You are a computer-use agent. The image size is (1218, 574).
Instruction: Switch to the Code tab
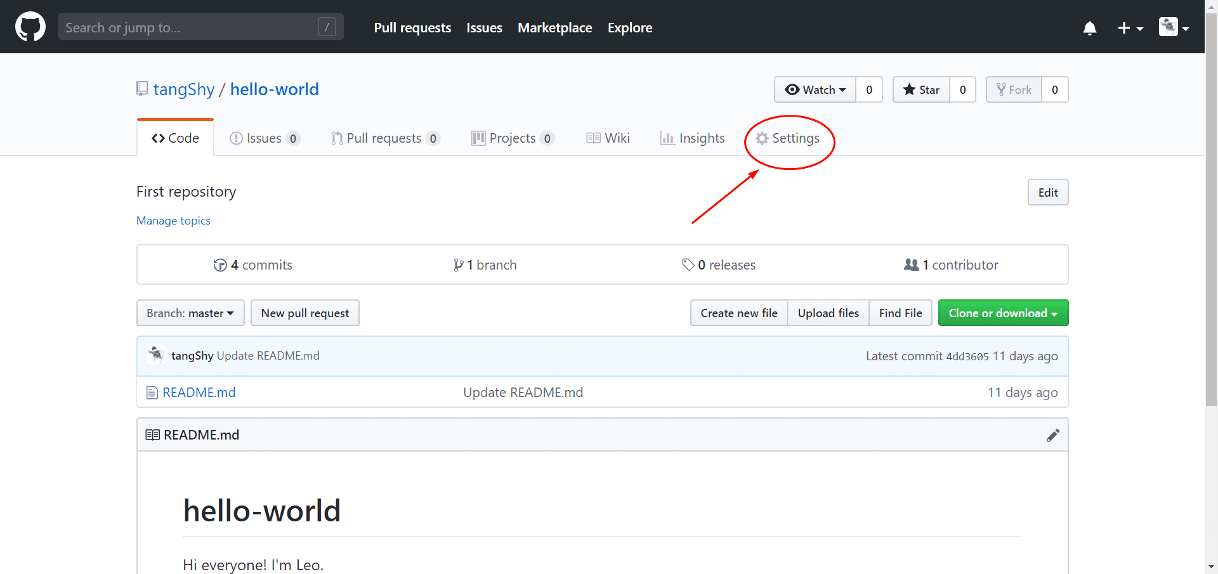[175, 138]
